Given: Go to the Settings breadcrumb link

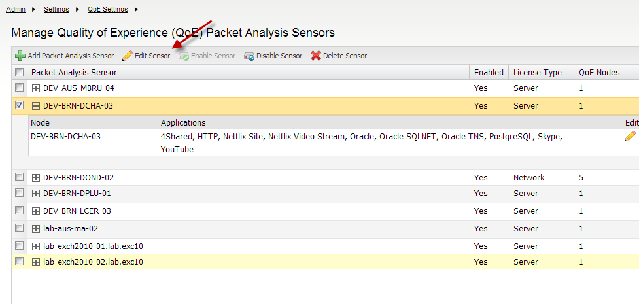Looking at the screenshot, I should 58,9.
